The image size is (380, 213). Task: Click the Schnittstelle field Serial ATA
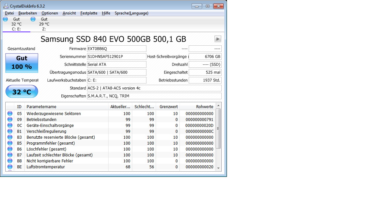coord(116,64)
